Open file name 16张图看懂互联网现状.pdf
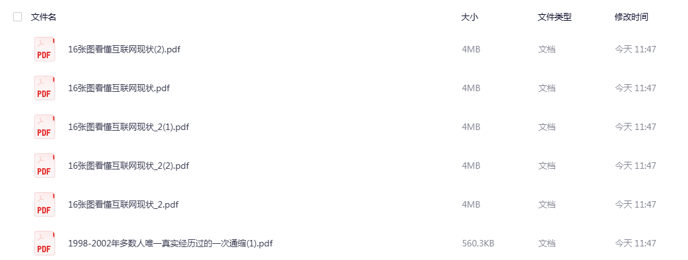 point(119,89)
